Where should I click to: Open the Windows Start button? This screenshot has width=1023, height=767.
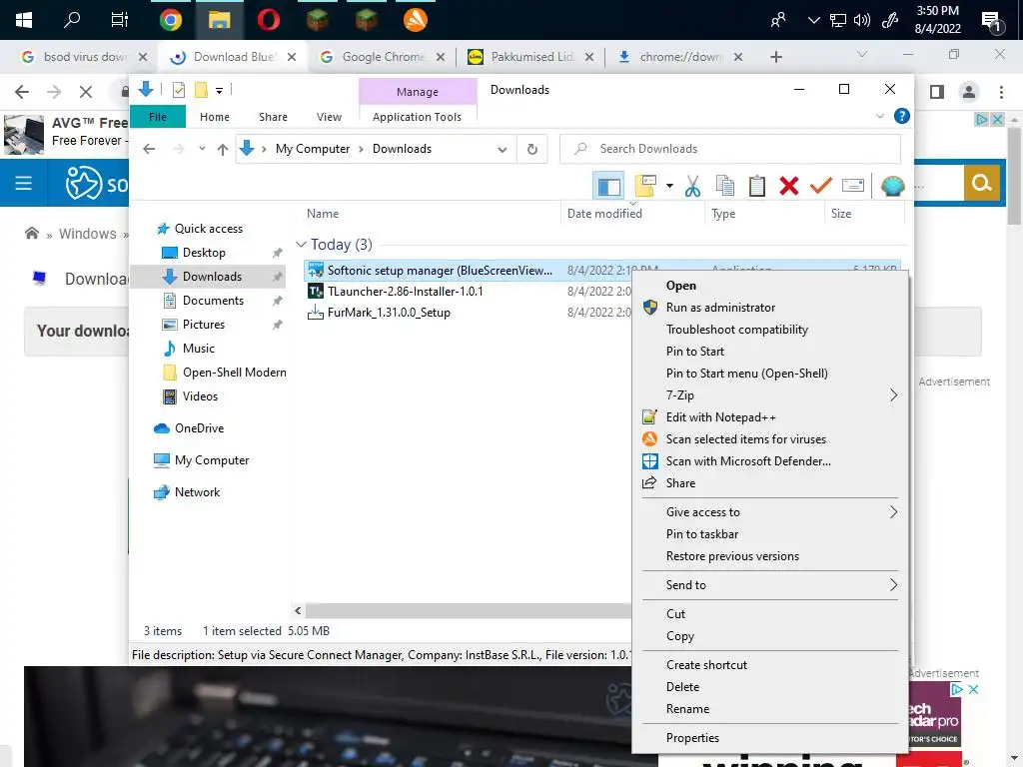(24, 20)
